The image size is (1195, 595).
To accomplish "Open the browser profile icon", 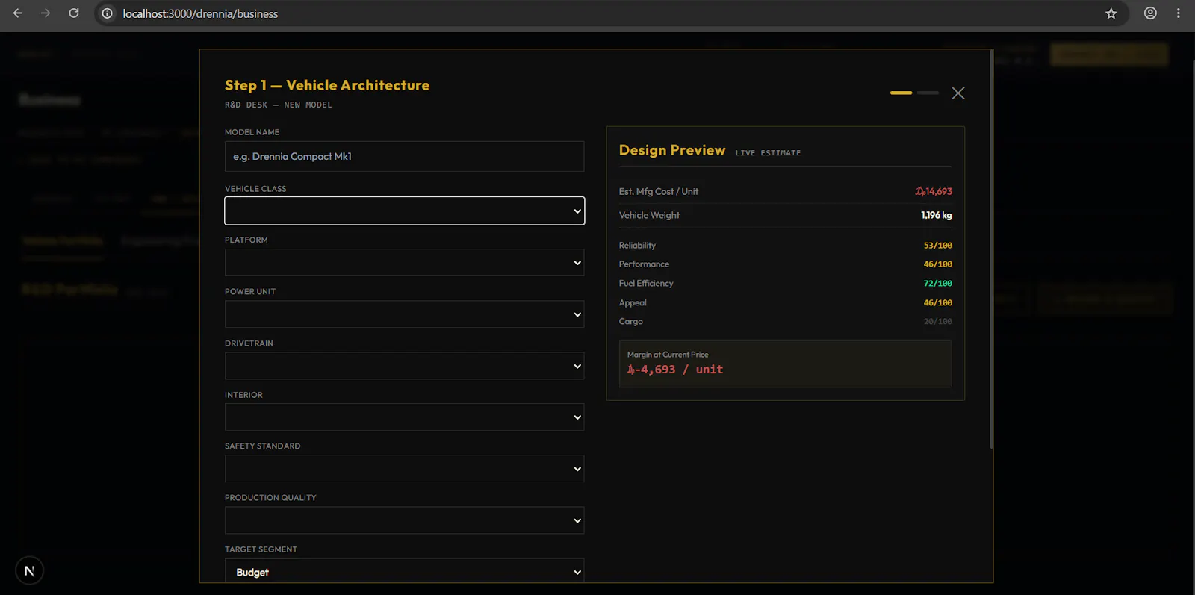I will [1150, 13].
